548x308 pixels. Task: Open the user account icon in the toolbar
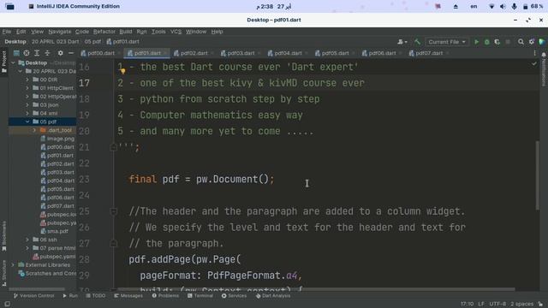(402, 42)
